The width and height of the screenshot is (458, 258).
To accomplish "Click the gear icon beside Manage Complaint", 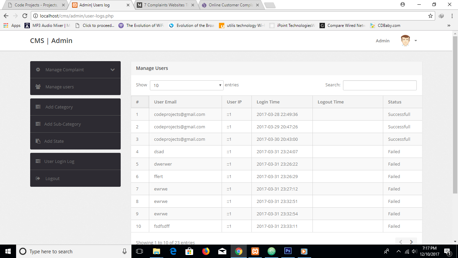I will pyautogui.click(x=38, y=70).
